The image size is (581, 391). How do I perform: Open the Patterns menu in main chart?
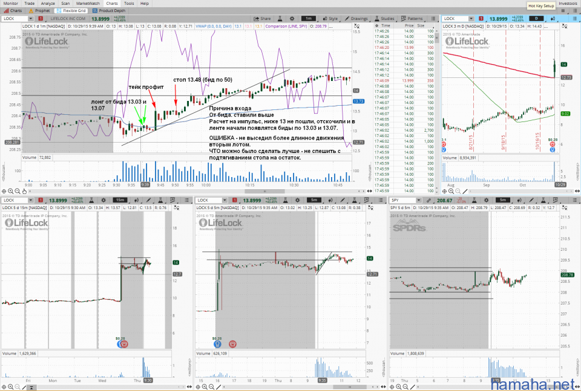point(412,19)
